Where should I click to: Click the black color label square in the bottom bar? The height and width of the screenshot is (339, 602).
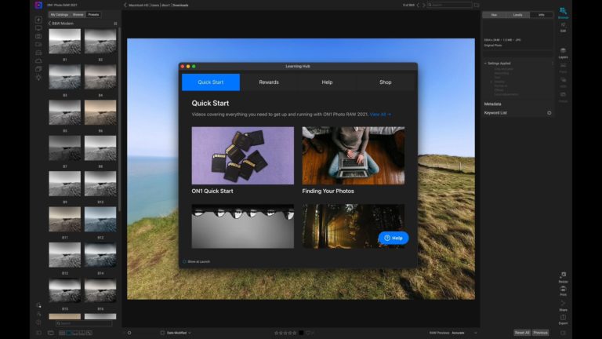click(x=301, y=333)
